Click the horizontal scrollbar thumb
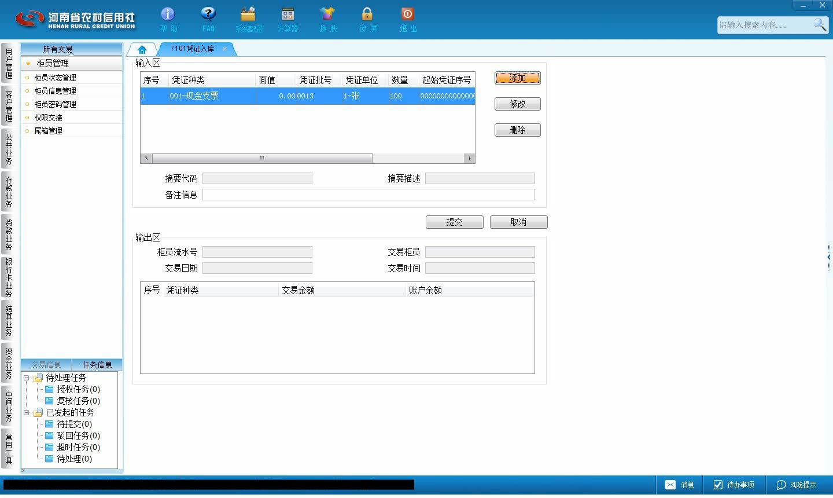 pyautogui.click(x=262, y=158)
